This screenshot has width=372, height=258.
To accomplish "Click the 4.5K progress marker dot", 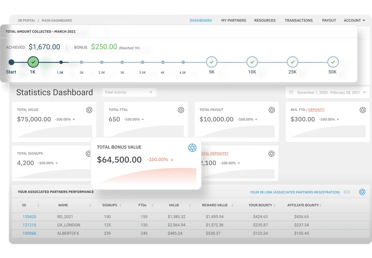I will (183, 62).
